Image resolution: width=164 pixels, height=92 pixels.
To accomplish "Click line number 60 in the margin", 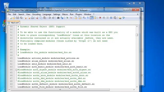I will tap(11, 58).
